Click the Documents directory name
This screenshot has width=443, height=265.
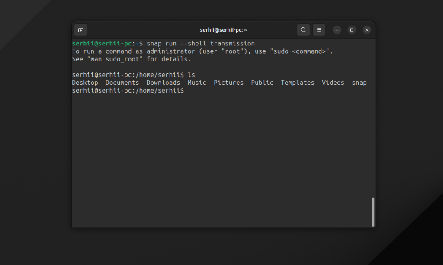pyautogui.click(x=122, y=83)
